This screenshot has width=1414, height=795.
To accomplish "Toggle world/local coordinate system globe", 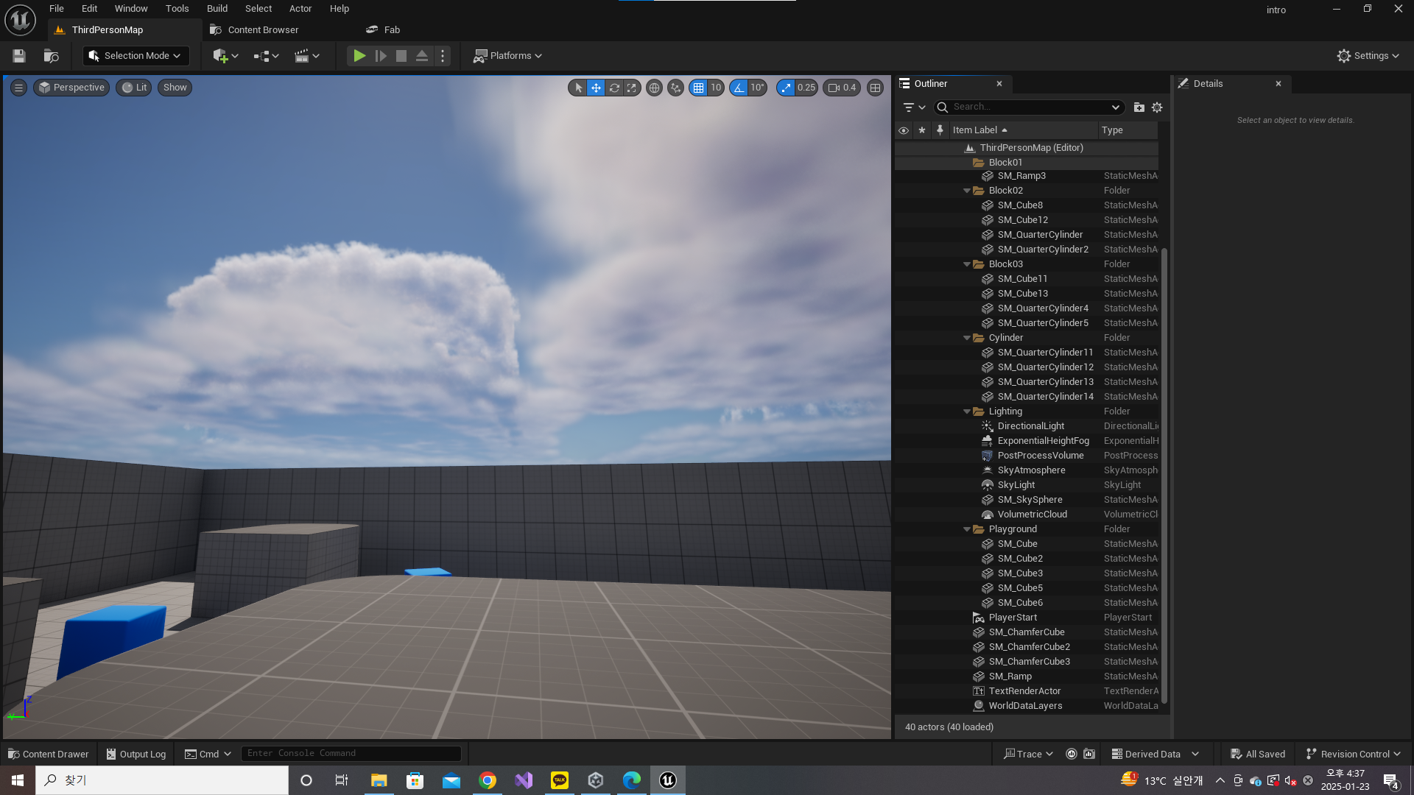I will tap(654, 88).
